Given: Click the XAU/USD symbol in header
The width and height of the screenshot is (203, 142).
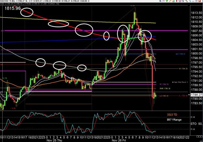Looking at the screenshot, I should (4, 1).
